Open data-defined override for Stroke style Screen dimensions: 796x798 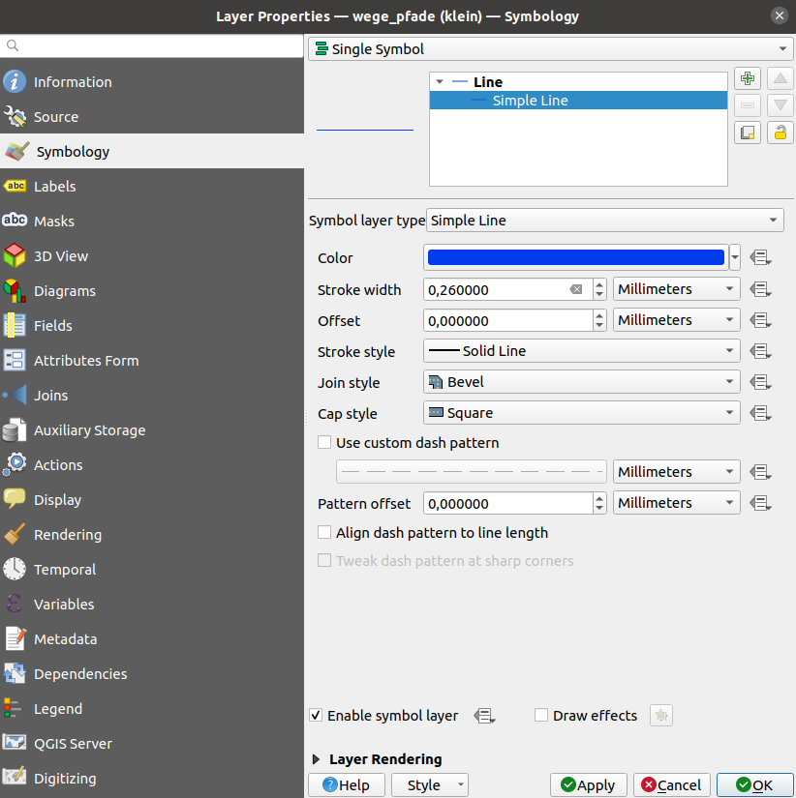(x=760, y=351)
